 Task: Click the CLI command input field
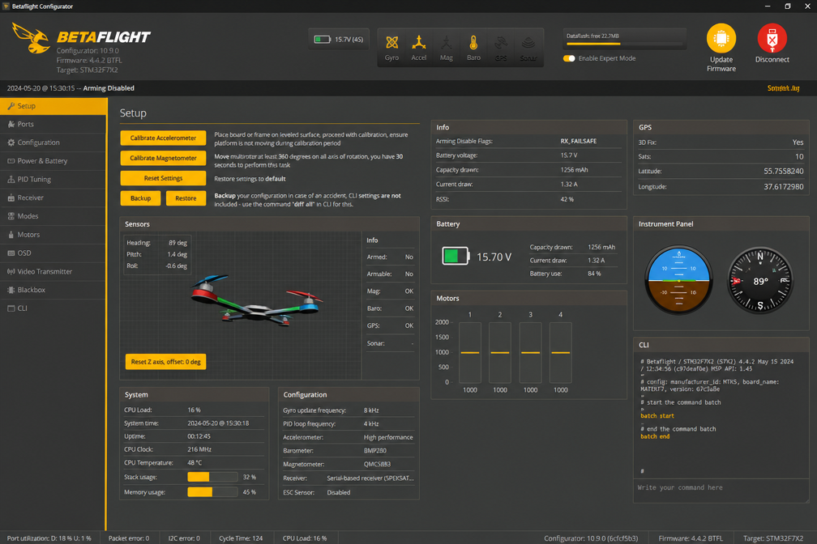(721, 491)
